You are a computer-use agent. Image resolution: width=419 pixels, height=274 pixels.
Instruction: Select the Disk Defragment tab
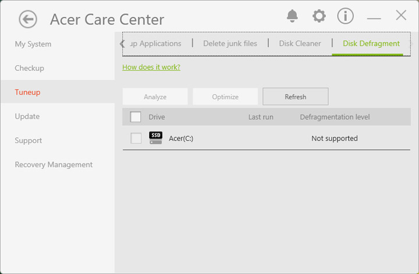point(371,44)
